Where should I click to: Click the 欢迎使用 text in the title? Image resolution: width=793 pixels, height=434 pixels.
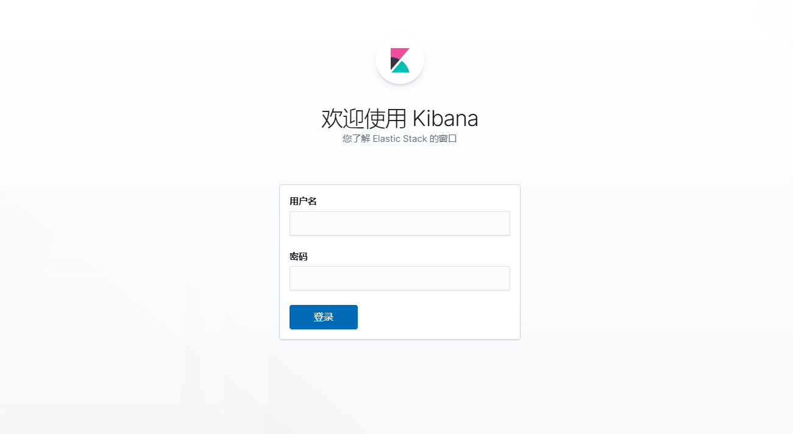[x=364, y=119]
